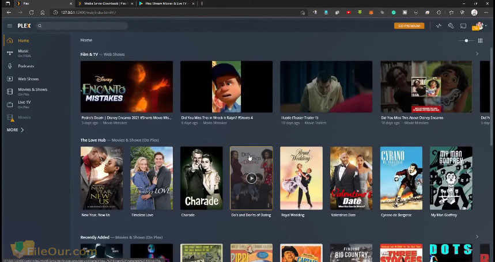
Task: Open Did You Miss This About Disney Encanto thumbnail
Action: click(426, 87)
